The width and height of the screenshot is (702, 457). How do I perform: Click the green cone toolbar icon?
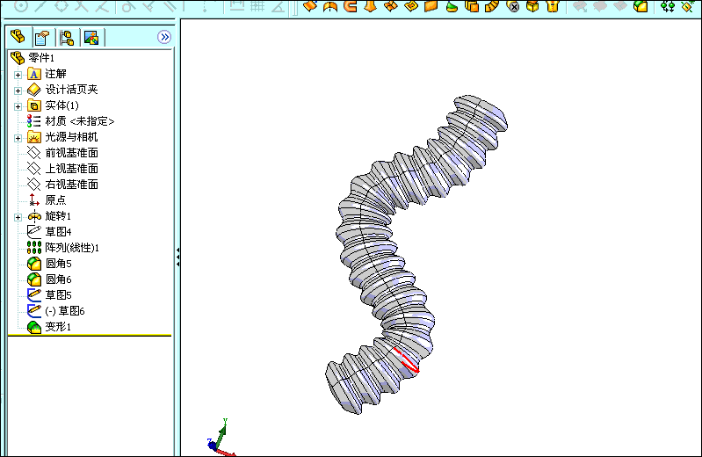tap(452, 6)
